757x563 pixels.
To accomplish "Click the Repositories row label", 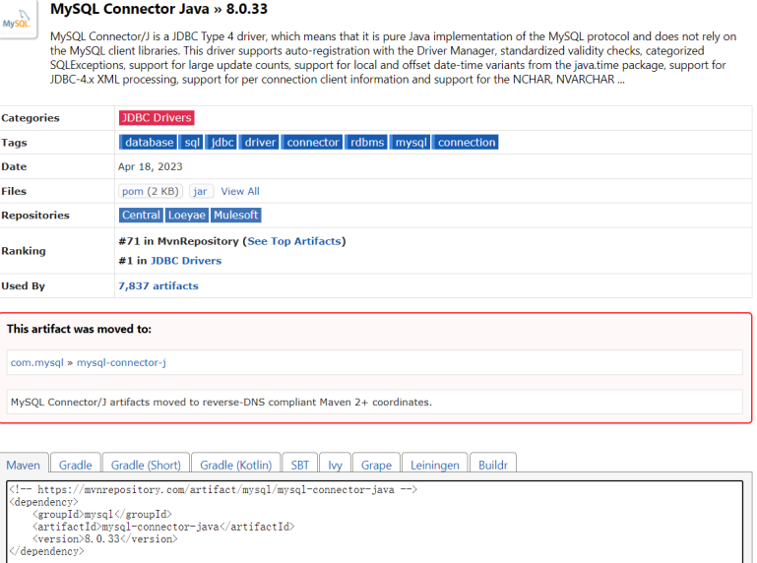I will click(x=35, y=216).
